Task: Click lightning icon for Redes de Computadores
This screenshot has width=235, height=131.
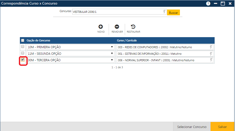Action: pos(211,47)
